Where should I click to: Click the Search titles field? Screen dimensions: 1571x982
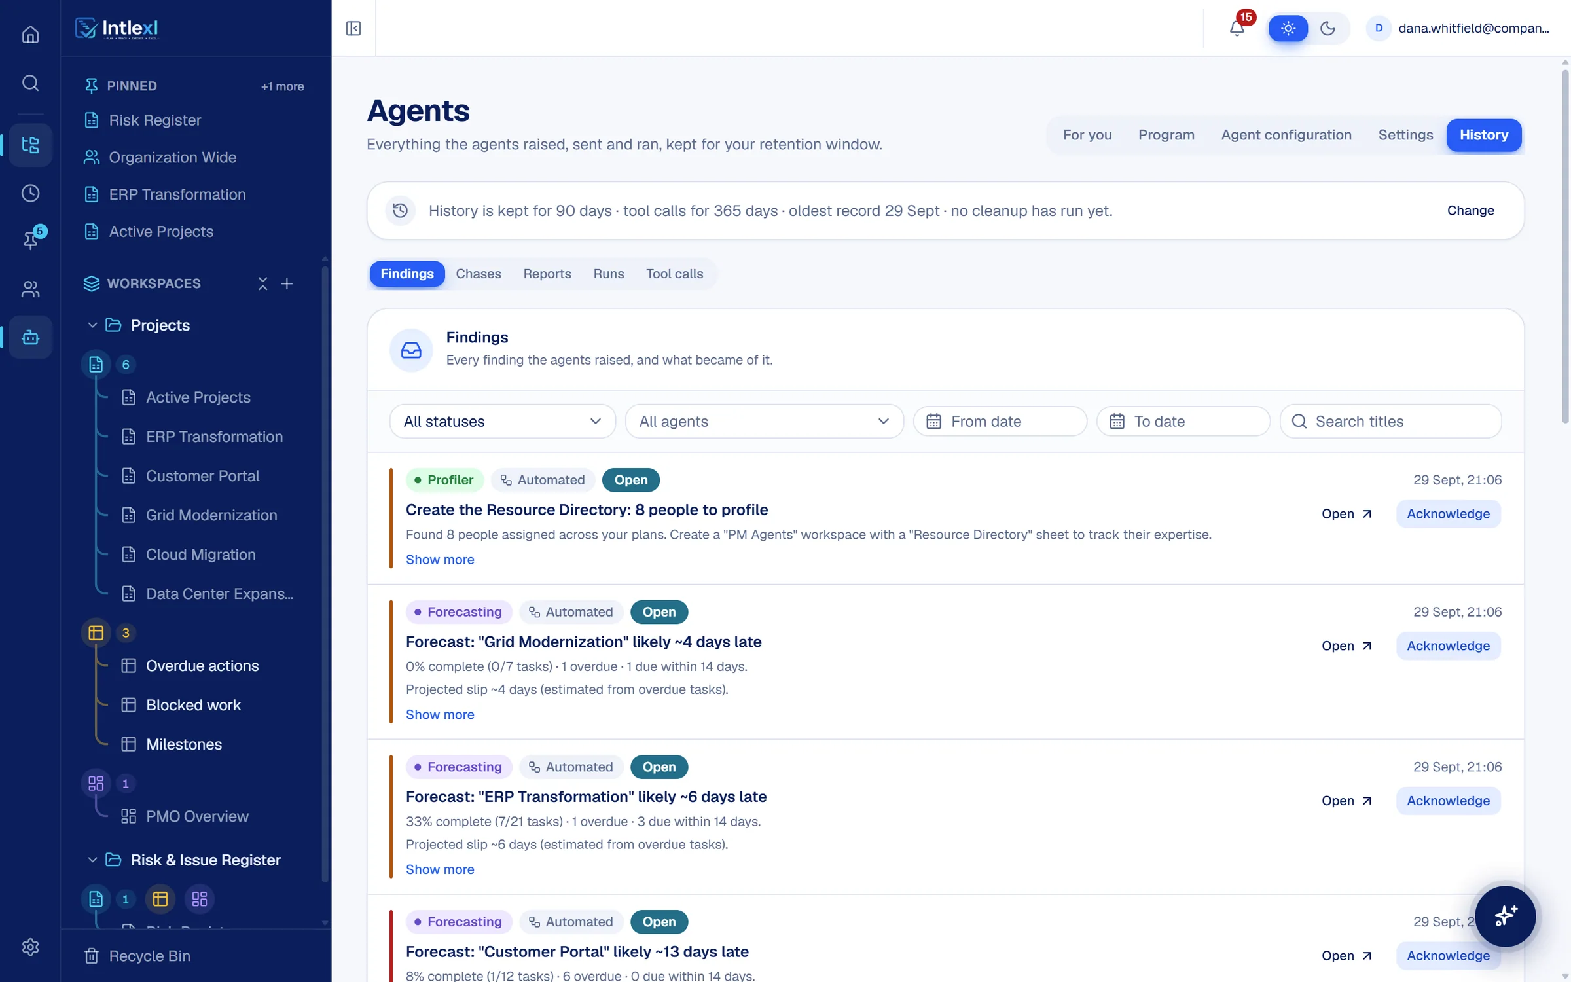coord(1390,421)
